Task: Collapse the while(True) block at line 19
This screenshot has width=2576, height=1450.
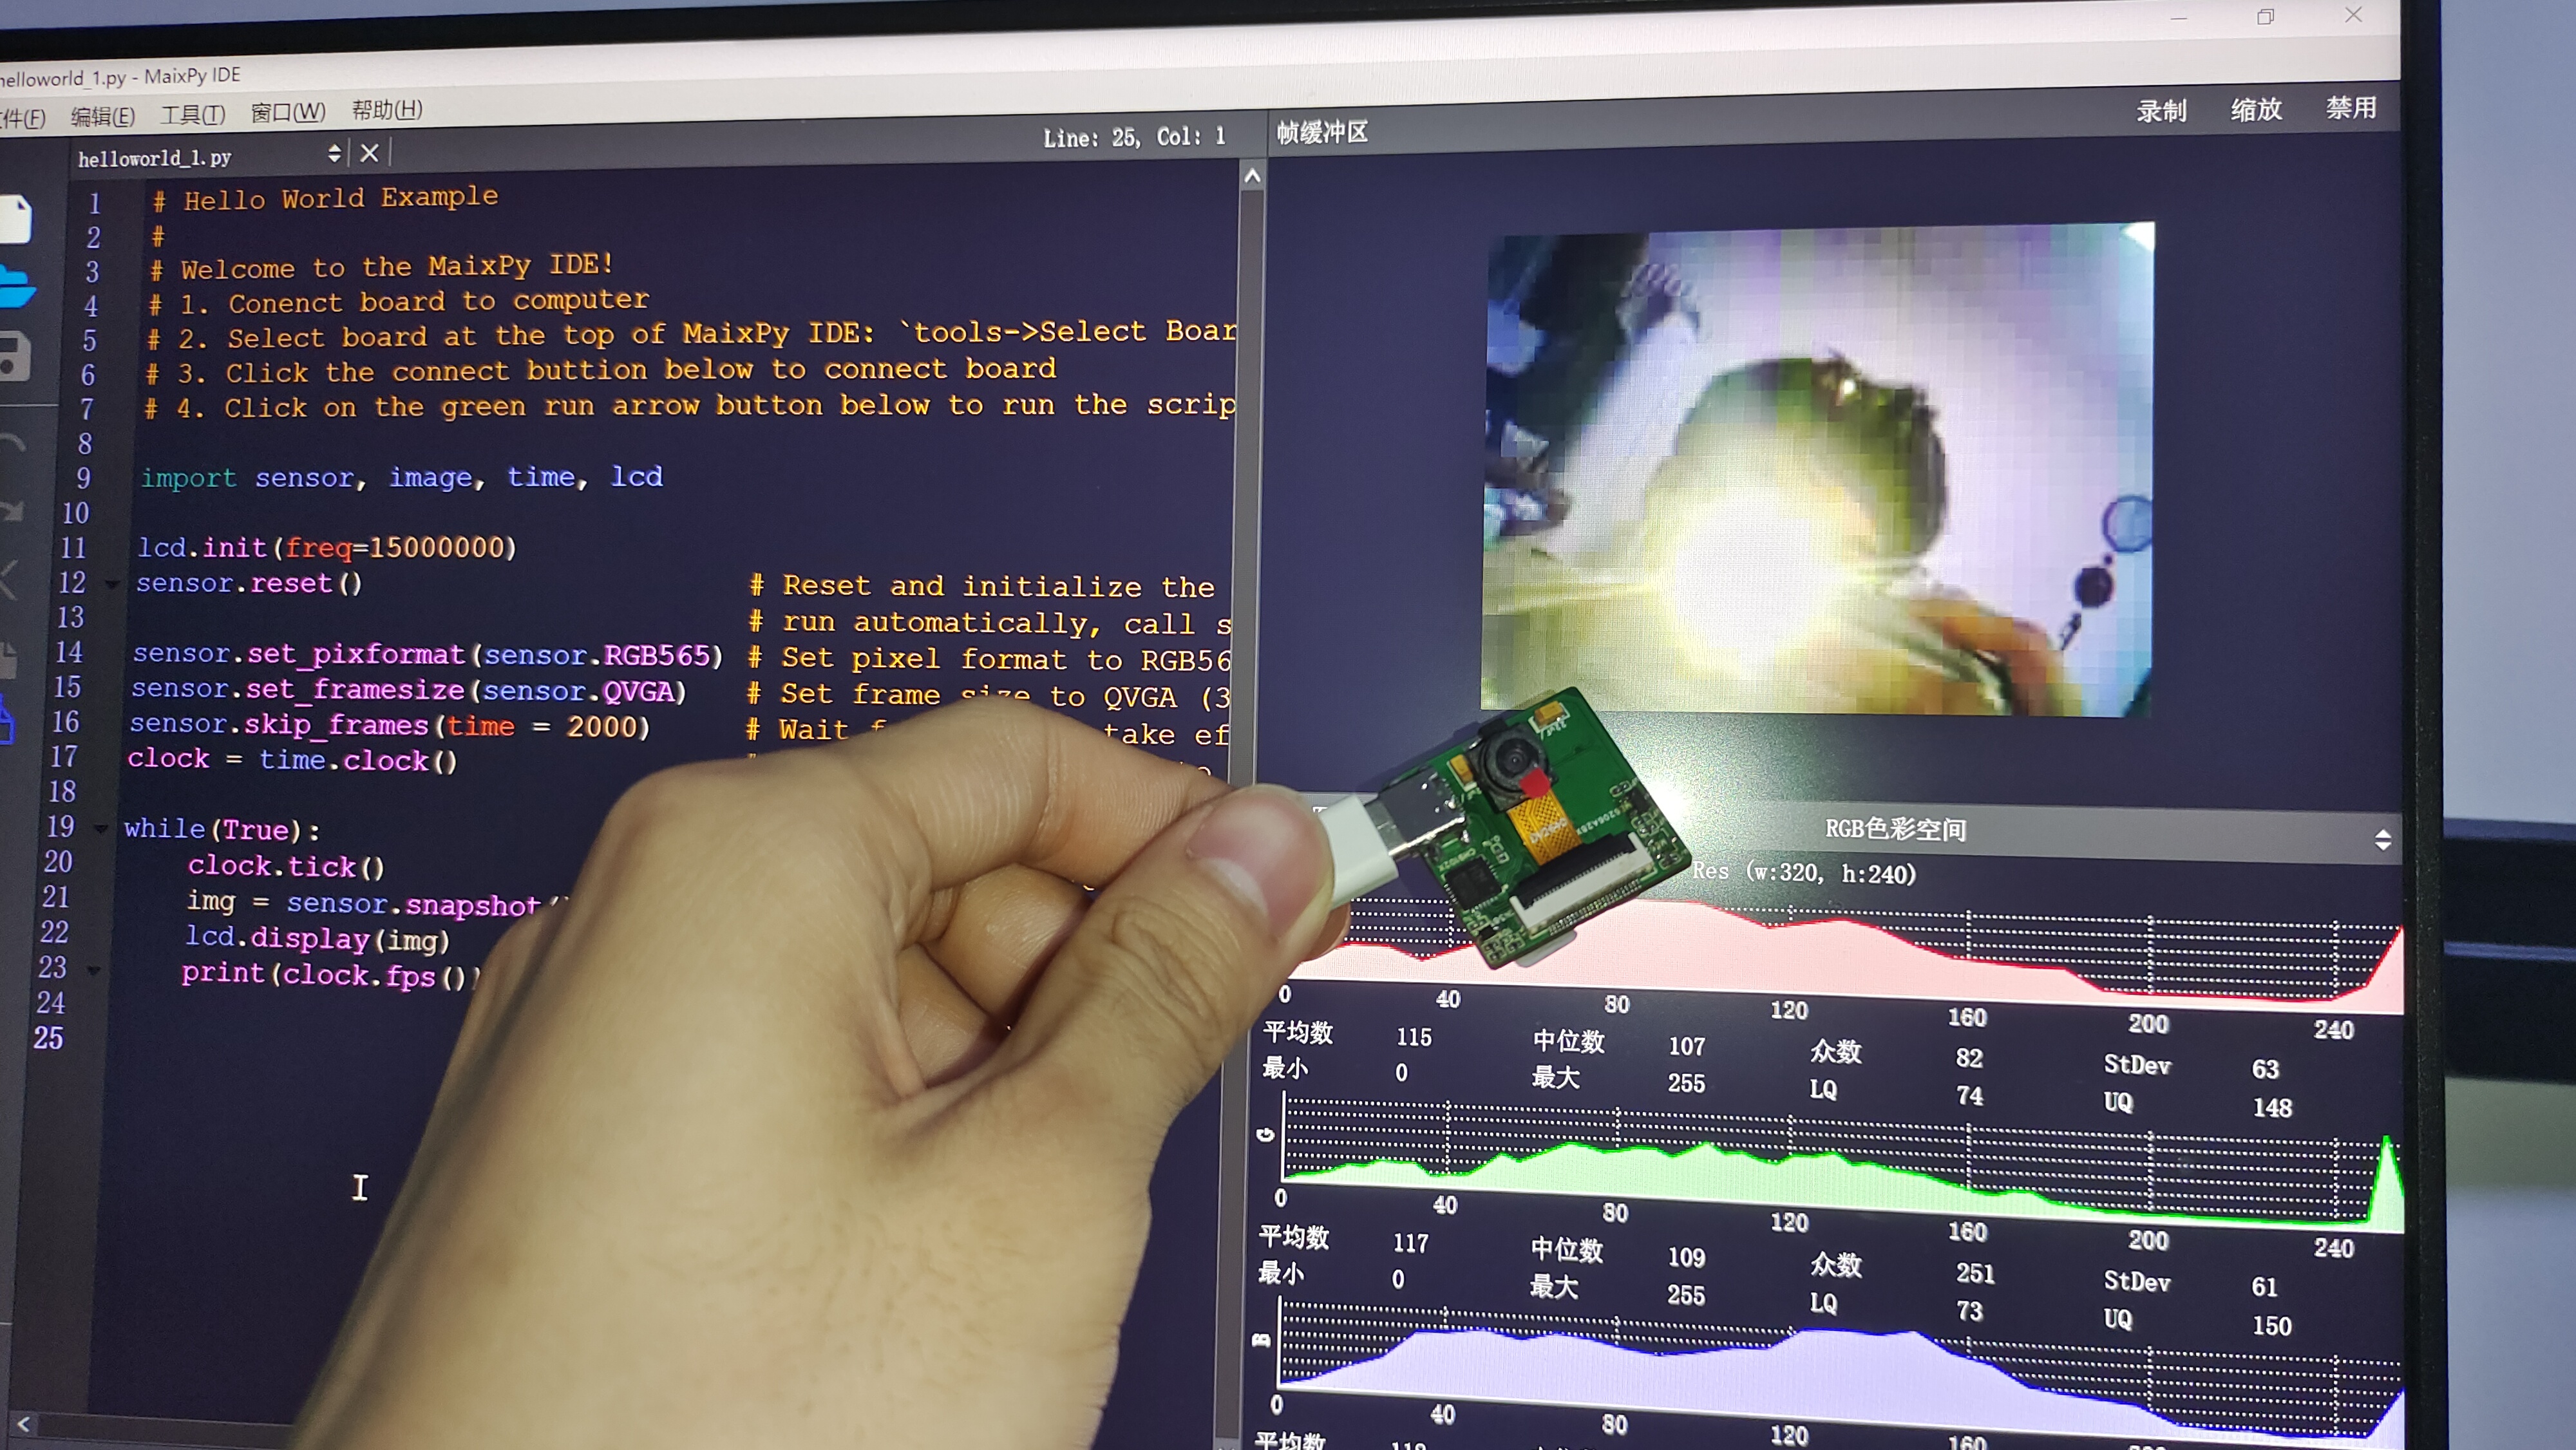Action: [x=101, y=828]
